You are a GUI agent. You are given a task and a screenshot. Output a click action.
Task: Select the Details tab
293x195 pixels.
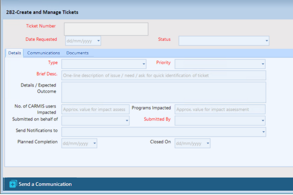point(15,53)
